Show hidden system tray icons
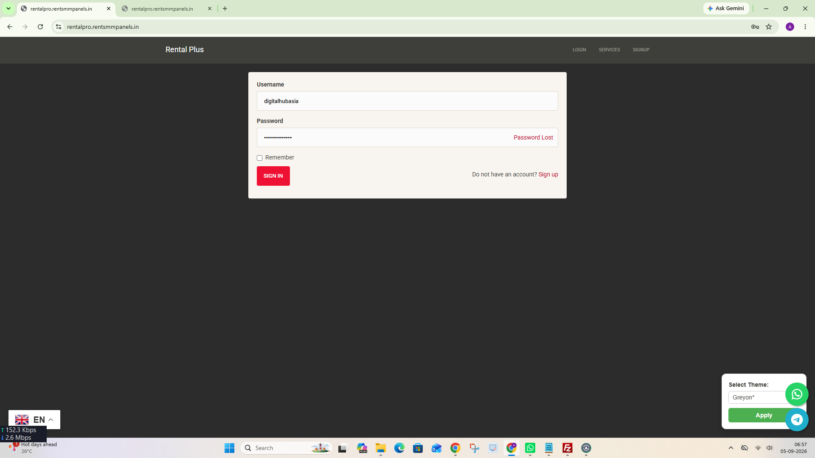This screenshot has width=815, height=458. tap(731, 448)
